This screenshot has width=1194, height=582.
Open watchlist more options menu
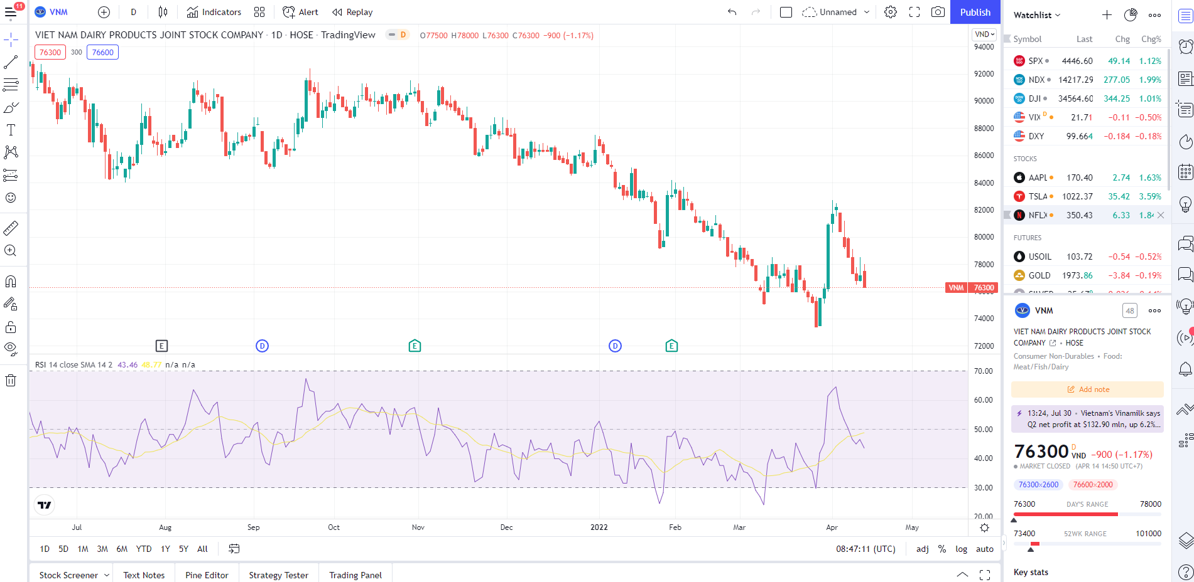pyautogui.click(x=1154, y=15)
